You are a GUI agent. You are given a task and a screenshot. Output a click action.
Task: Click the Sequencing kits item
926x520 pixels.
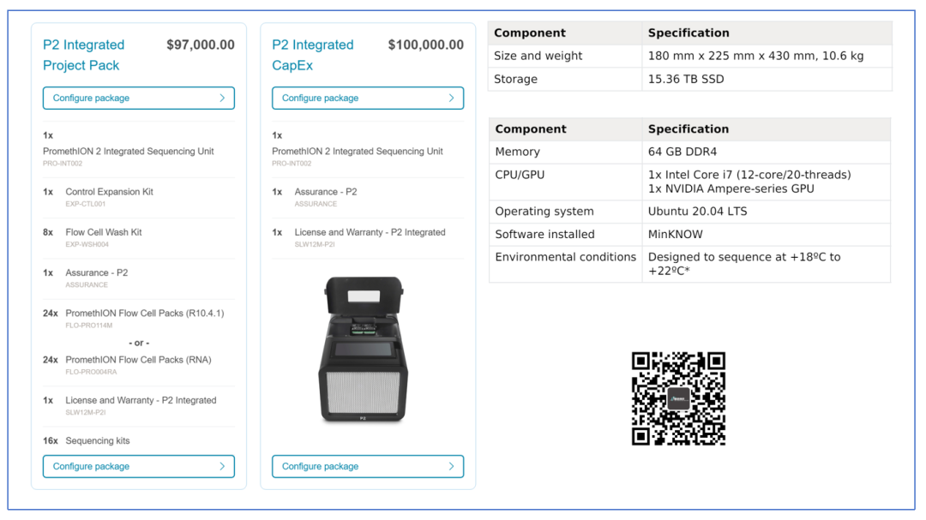[x=98, y=441]
